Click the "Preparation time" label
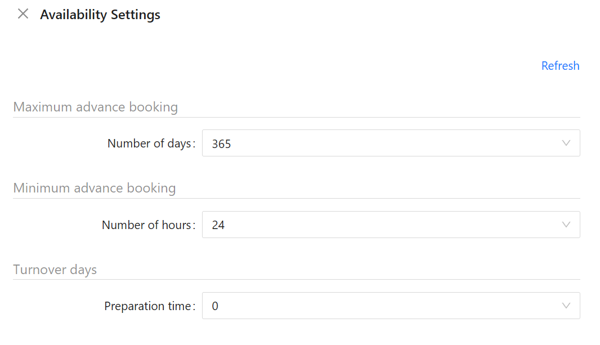Viewport: 600px width, 345px height. tap(147, 306)
